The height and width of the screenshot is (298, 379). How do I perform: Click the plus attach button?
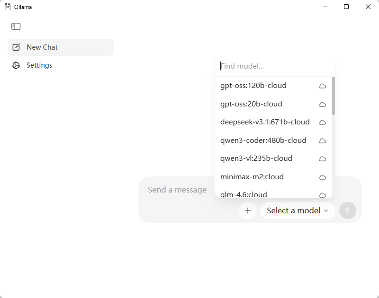[x=248, y=210]
